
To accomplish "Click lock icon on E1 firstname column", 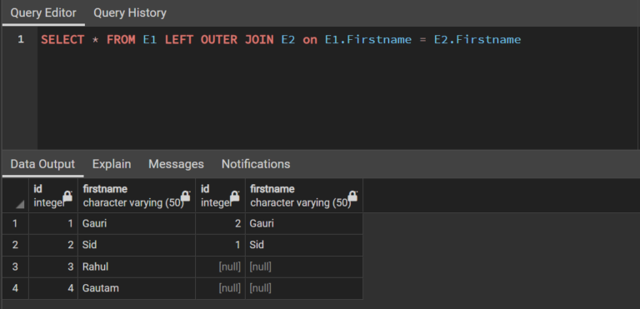I will [185, 196].
